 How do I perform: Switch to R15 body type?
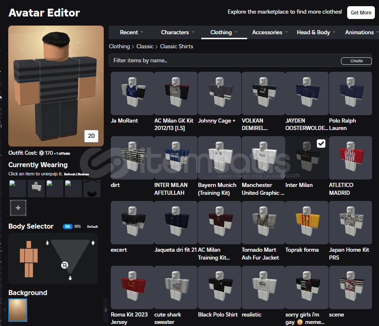[78, 226]
